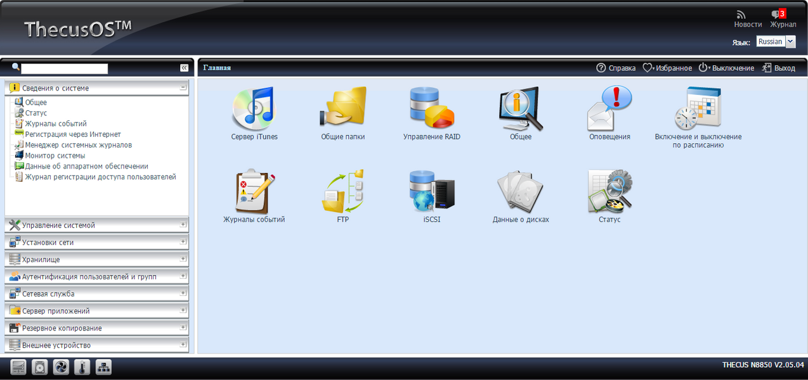
Task: Select Журналы событий in the tree
Action: click(56, 124)
